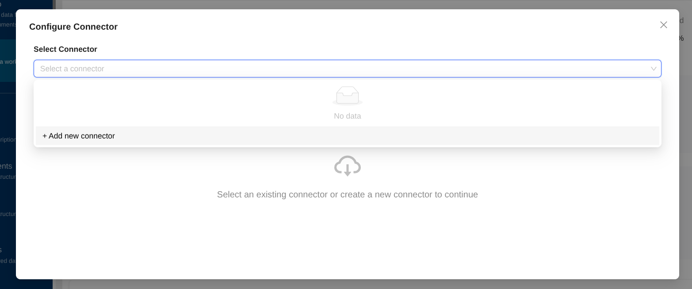Click the partially hidden 'd' text top-right
This screenshot has height=289, width=692.
[x=681, y=20]
